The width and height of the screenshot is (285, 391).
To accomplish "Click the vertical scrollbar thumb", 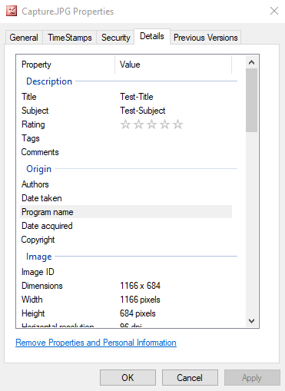I will click(x=251, y=101).
